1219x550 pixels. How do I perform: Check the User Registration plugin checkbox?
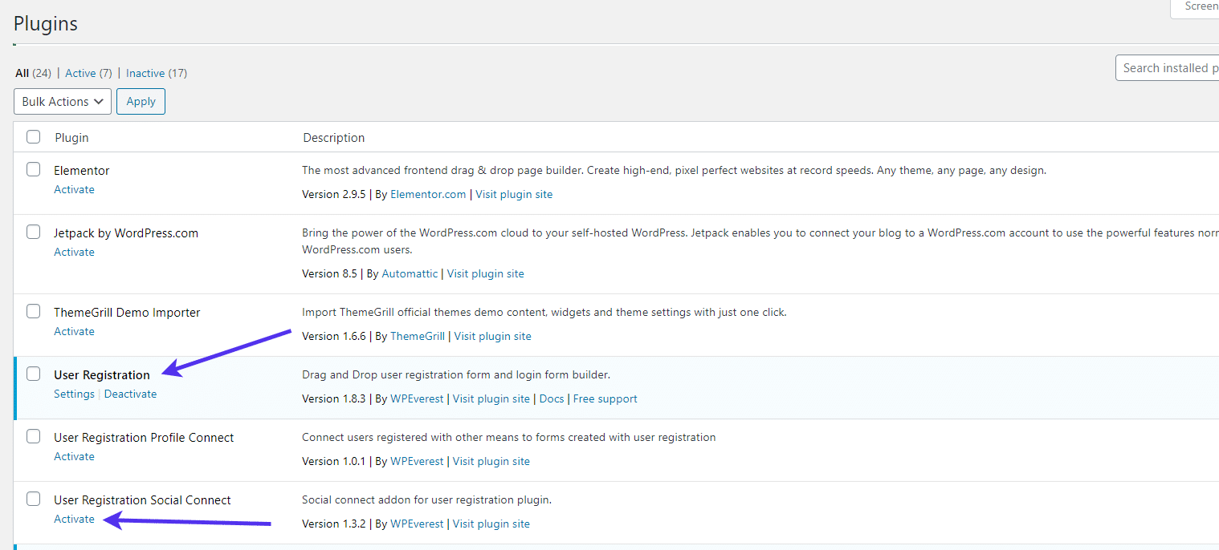point(33,374)
